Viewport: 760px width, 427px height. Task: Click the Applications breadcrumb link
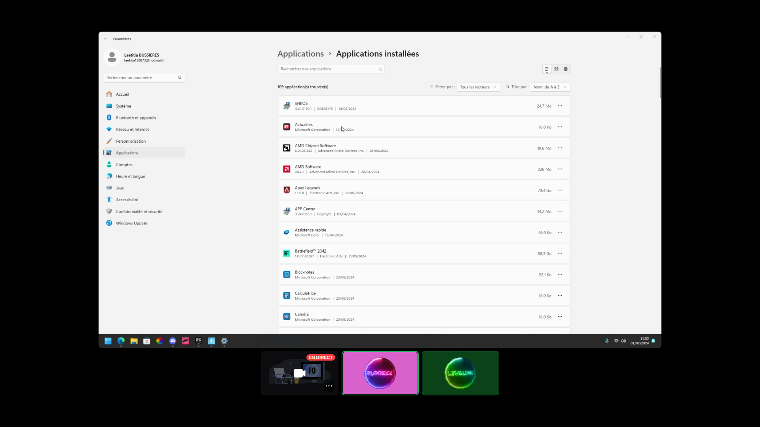[300, 54]
